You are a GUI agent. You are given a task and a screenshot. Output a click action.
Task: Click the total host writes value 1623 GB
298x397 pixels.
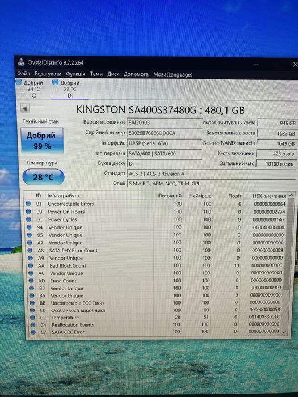pyautogui.click(x=277, y=133)
